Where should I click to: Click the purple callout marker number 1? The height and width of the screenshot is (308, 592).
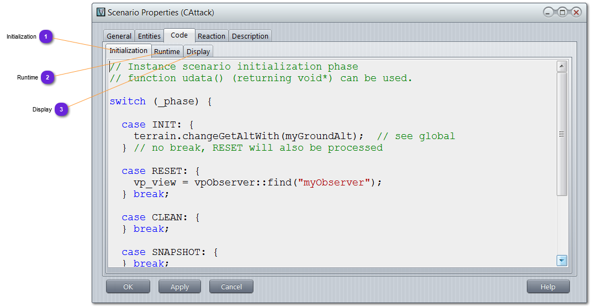coord(46,37)
